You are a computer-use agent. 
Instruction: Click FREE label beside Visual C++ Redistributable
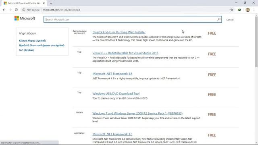[x=212, y=54]
